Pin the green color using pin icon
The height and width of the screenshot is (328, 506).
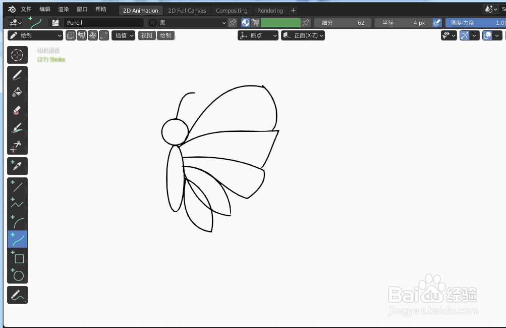click(x=306, y=23)
